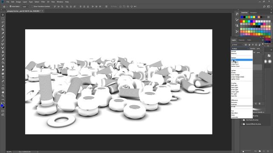Open the File menu
The width and height of the screenshot is (273, 153).
tap(8, 2)
